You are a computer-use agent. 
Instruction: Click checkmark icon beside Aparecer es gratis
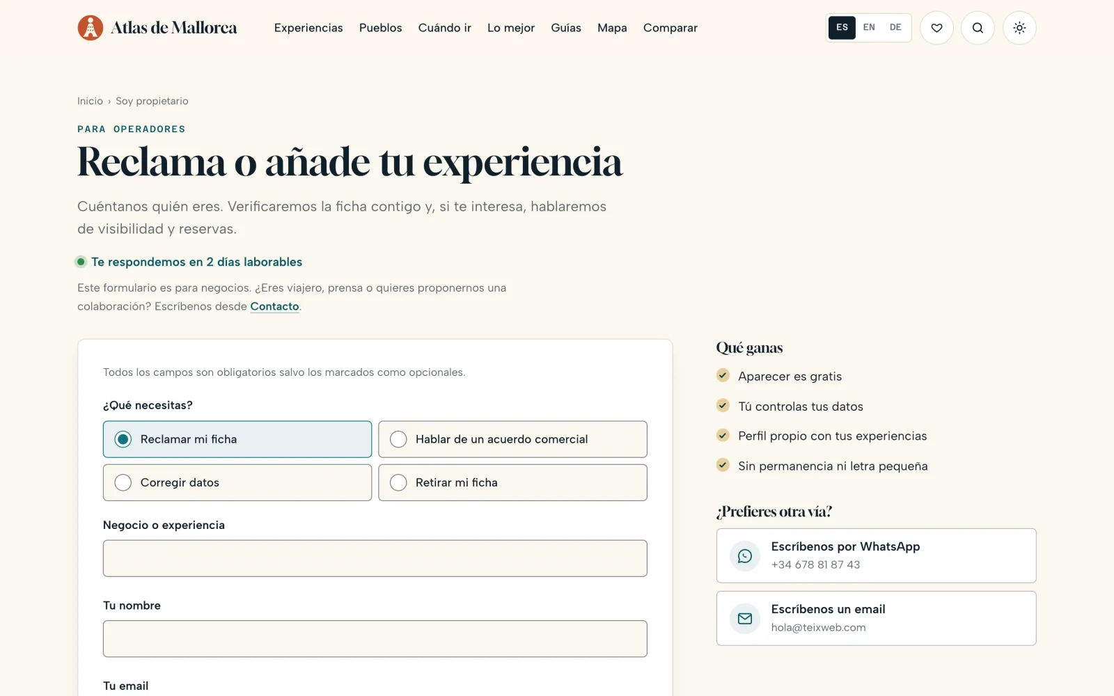723,376
